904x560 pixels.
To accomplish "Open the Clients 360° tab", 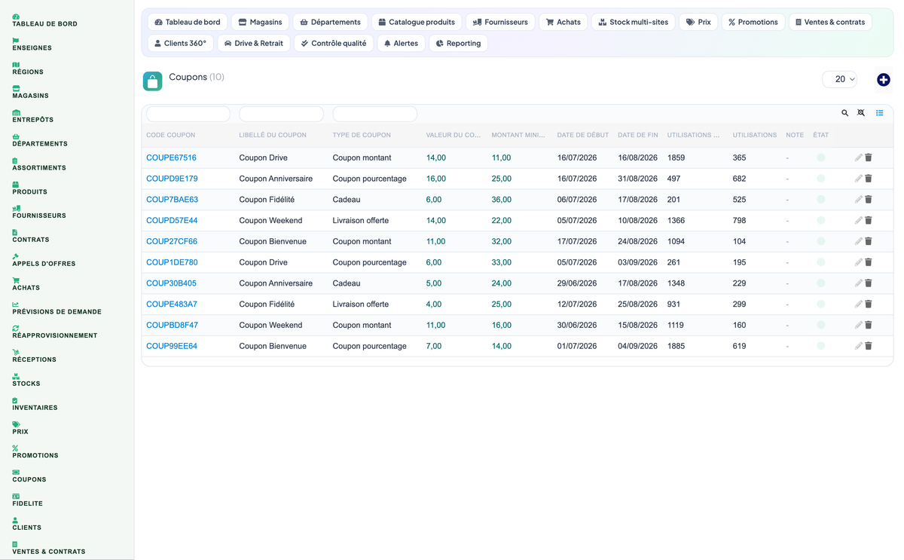I will (x=180, y=43).
